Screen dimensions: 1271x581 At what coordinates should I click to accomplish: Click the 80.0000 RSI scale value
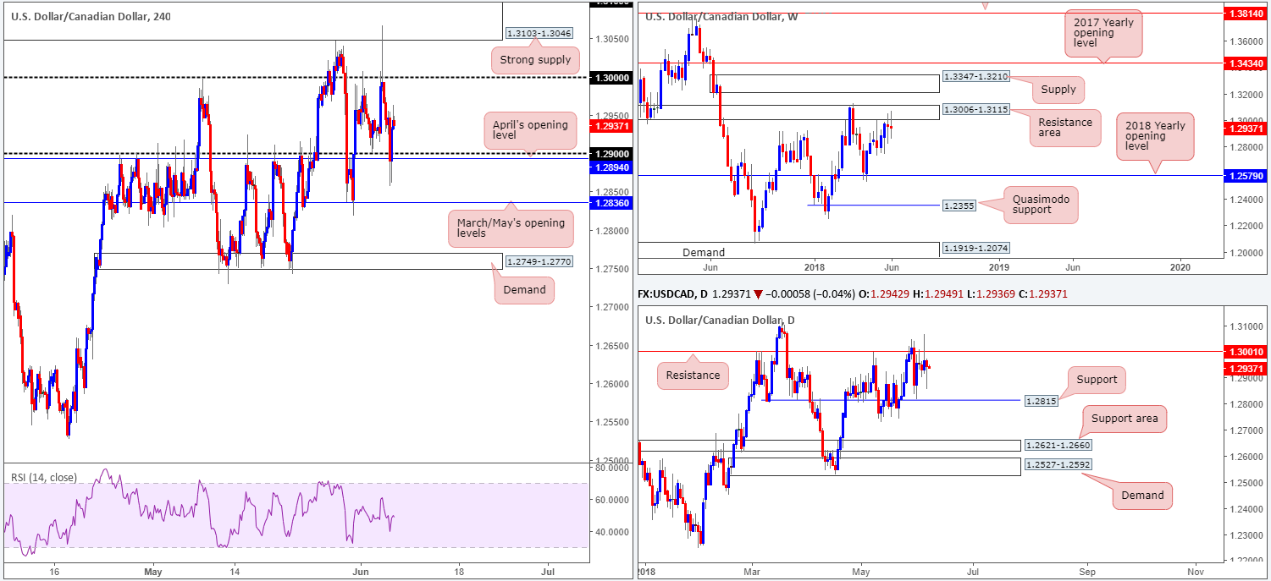(611, 468)
